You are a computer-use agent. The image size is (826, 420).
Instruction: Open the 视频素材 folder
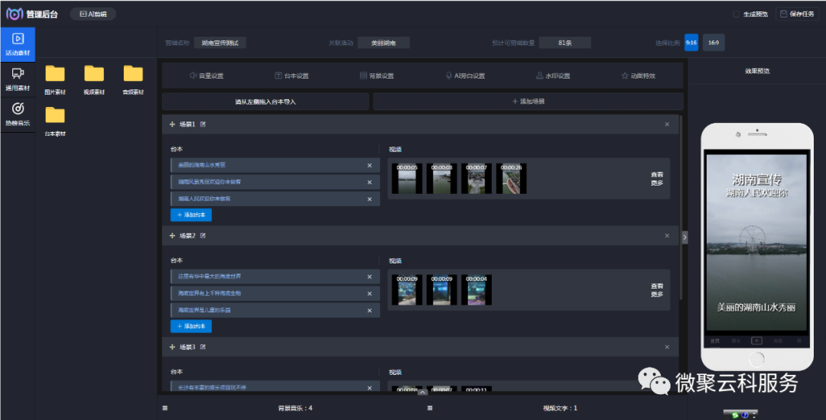point(94,80)
